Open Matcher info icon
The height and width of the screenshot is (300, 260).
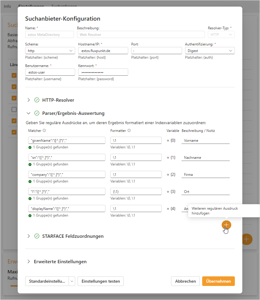point(44,130)
